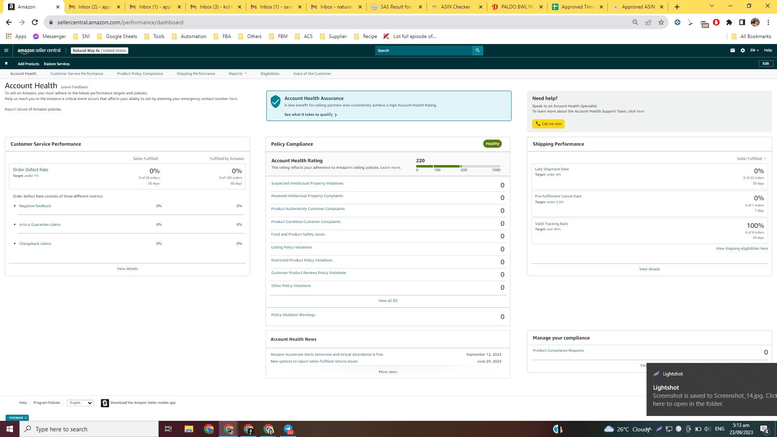The width and height of the screenshot is (777, 437).
Task: Open the Chrome three-dot menu
Action: [768, 22]
